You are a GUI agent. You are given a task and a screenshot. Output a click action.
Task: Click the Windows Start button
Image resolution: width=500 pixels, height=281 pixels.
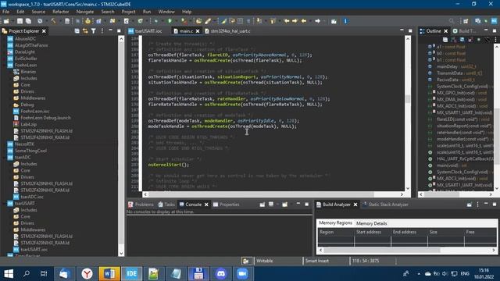pyautogui.click(x=9, y=274)
